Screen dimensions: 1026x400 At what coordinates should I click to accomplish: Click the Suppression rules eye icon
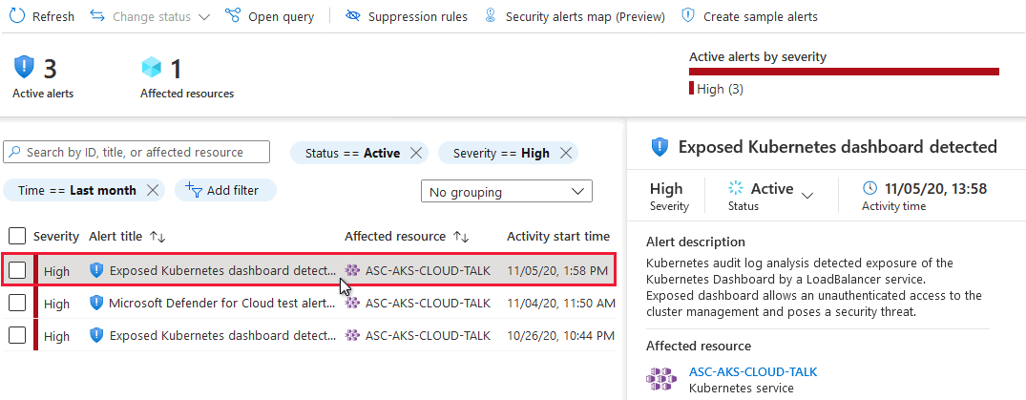(353, 16)
